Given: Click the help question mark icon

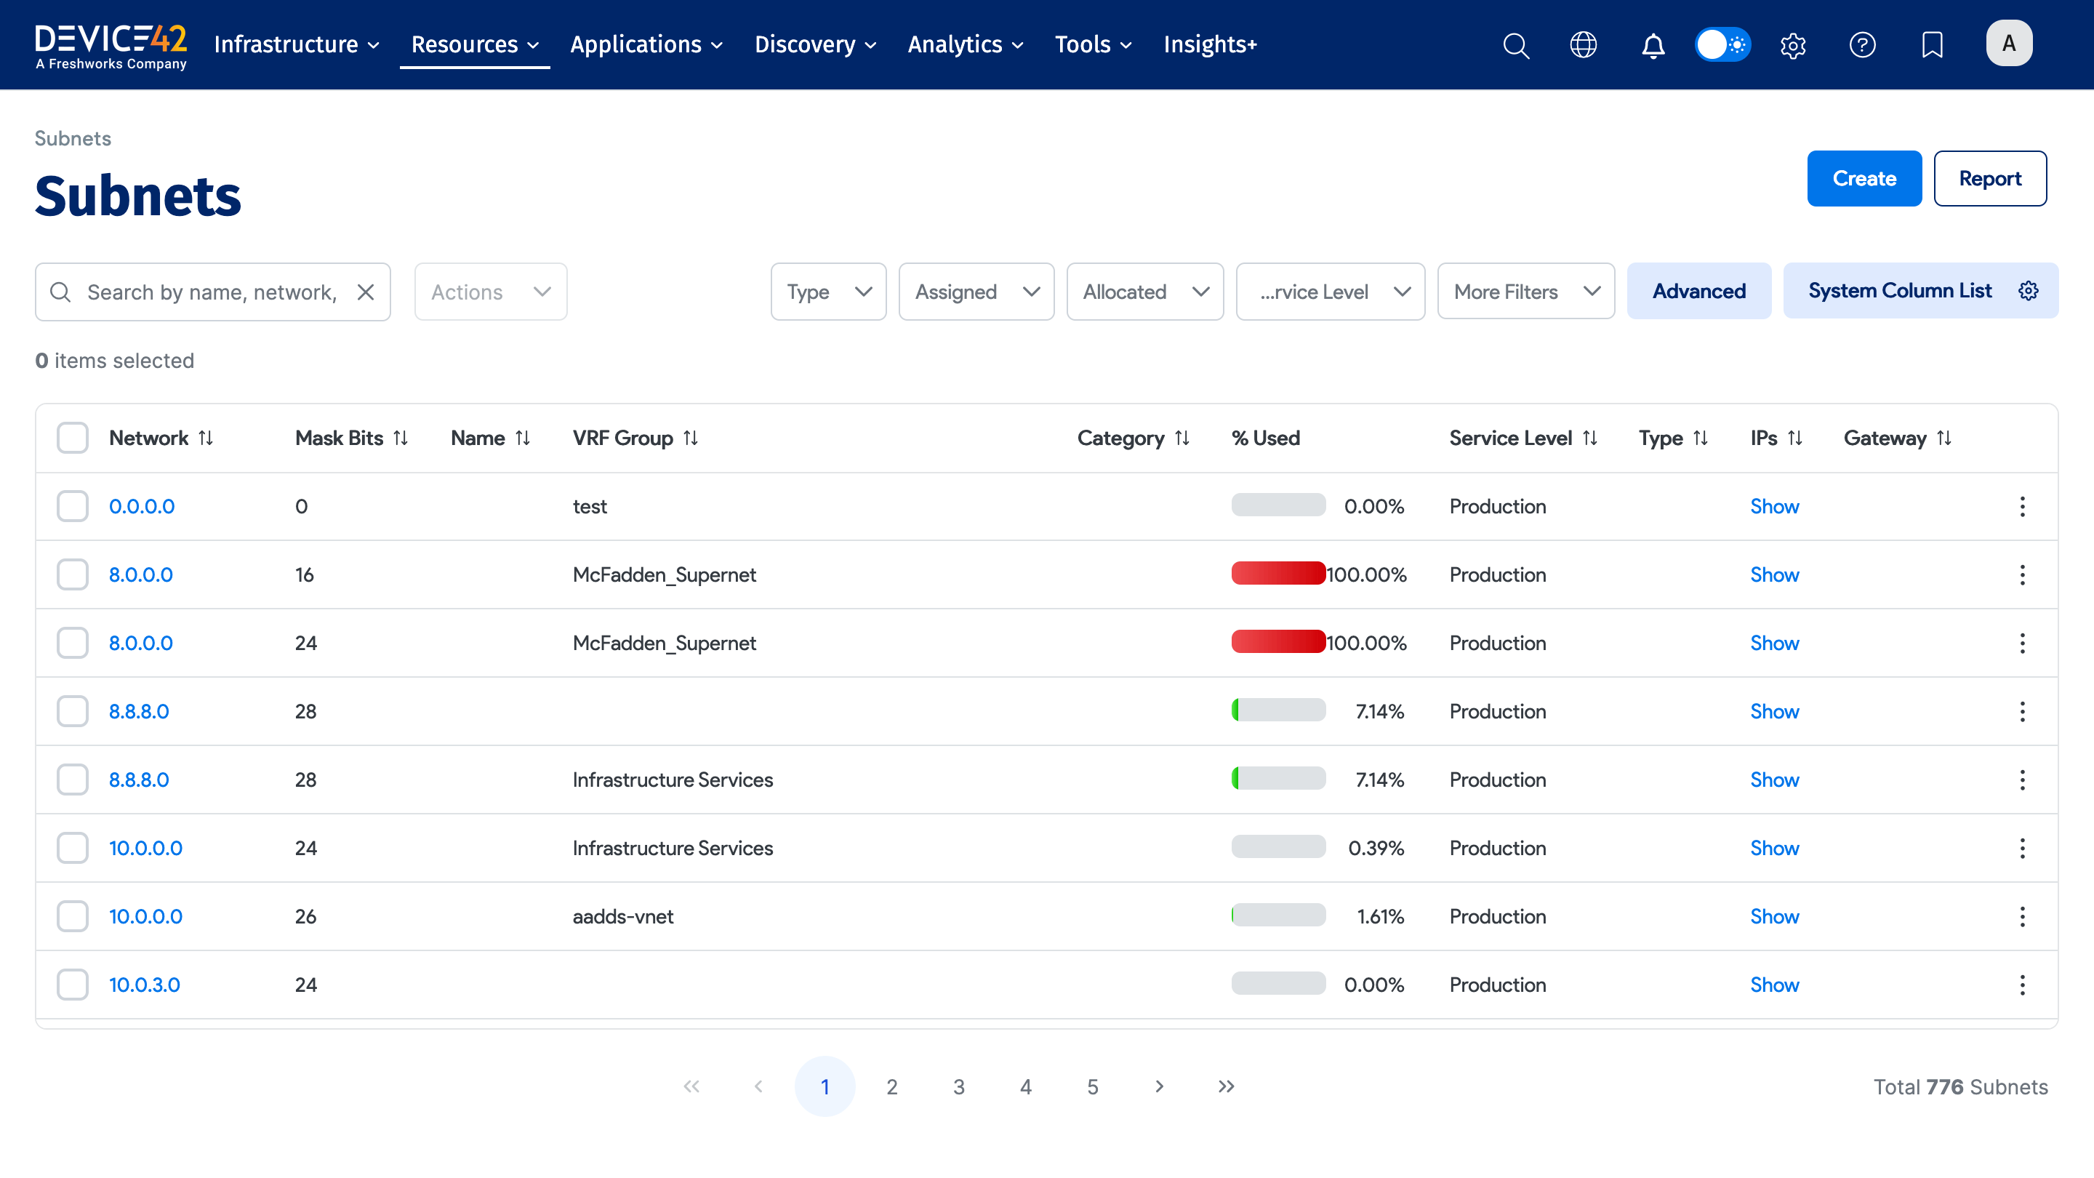Looking at the screenshot, I should (x=1862, y=46).
